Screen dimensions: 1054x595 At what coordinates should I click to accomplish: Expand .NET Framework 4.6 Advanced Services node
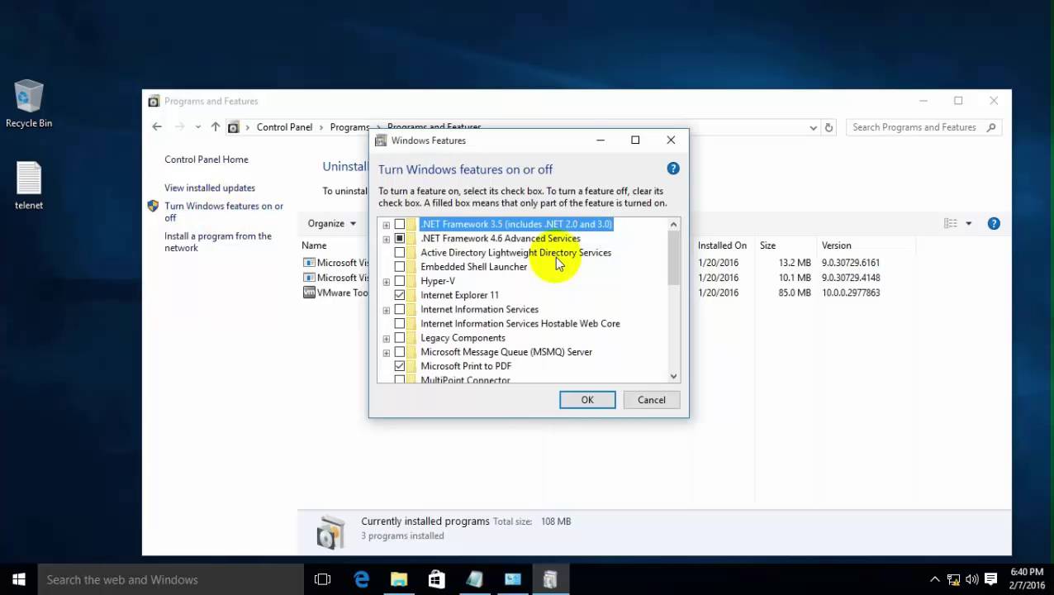[x=386, y=239]
